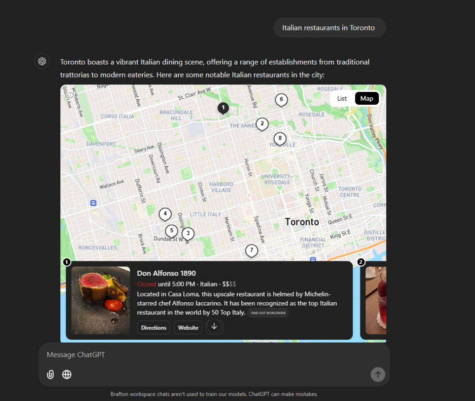Click the St. Clair Ave W street label
This screenshot has width=475, height=401.
(x=194, y=94)
